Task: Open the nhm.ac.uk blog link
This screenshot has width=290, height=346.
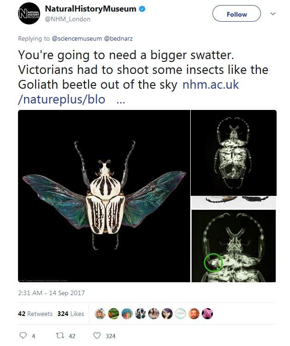Action: (x=211, y=85)
